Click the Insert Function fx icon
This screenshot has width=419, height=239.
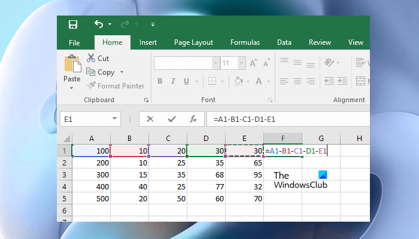tap(193, 119)
